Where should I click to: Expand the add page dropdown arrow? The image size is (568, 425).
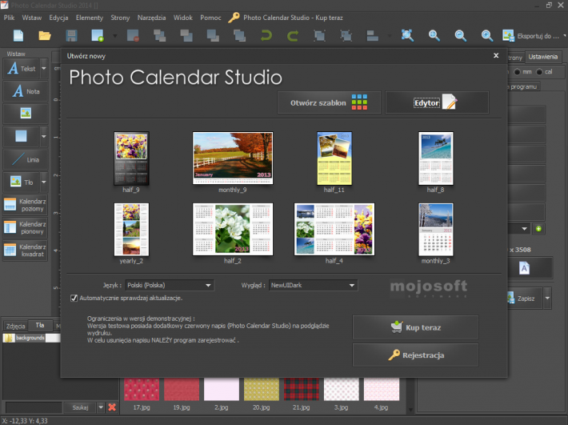click(x=115, y=36)
